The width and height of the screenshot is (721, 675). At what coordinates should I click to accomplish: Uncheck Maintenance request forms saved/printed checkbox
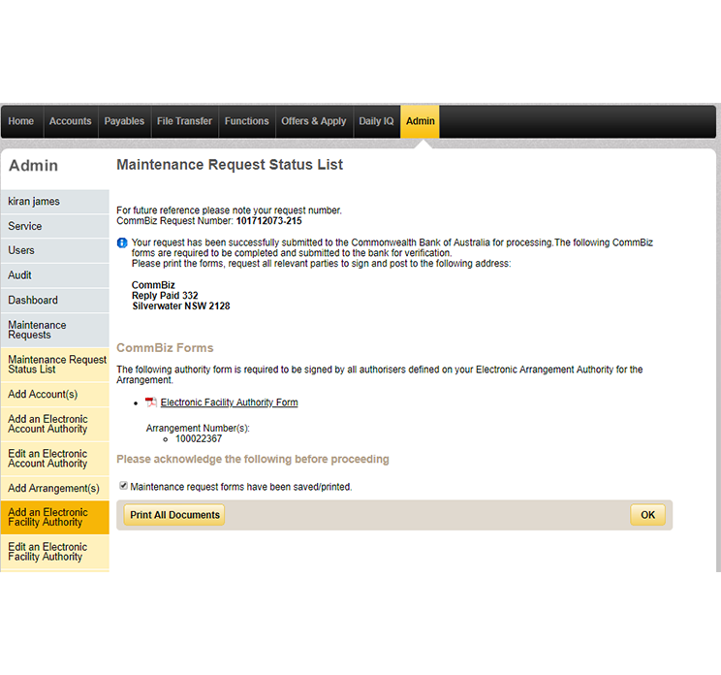[123, 486]
